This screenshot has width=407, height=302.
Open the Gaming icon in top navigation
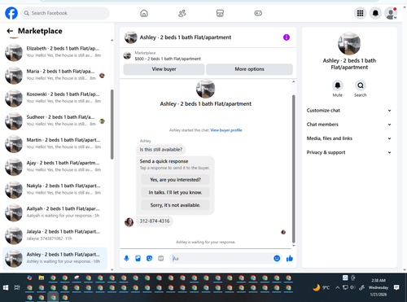(x=258, y=13)
